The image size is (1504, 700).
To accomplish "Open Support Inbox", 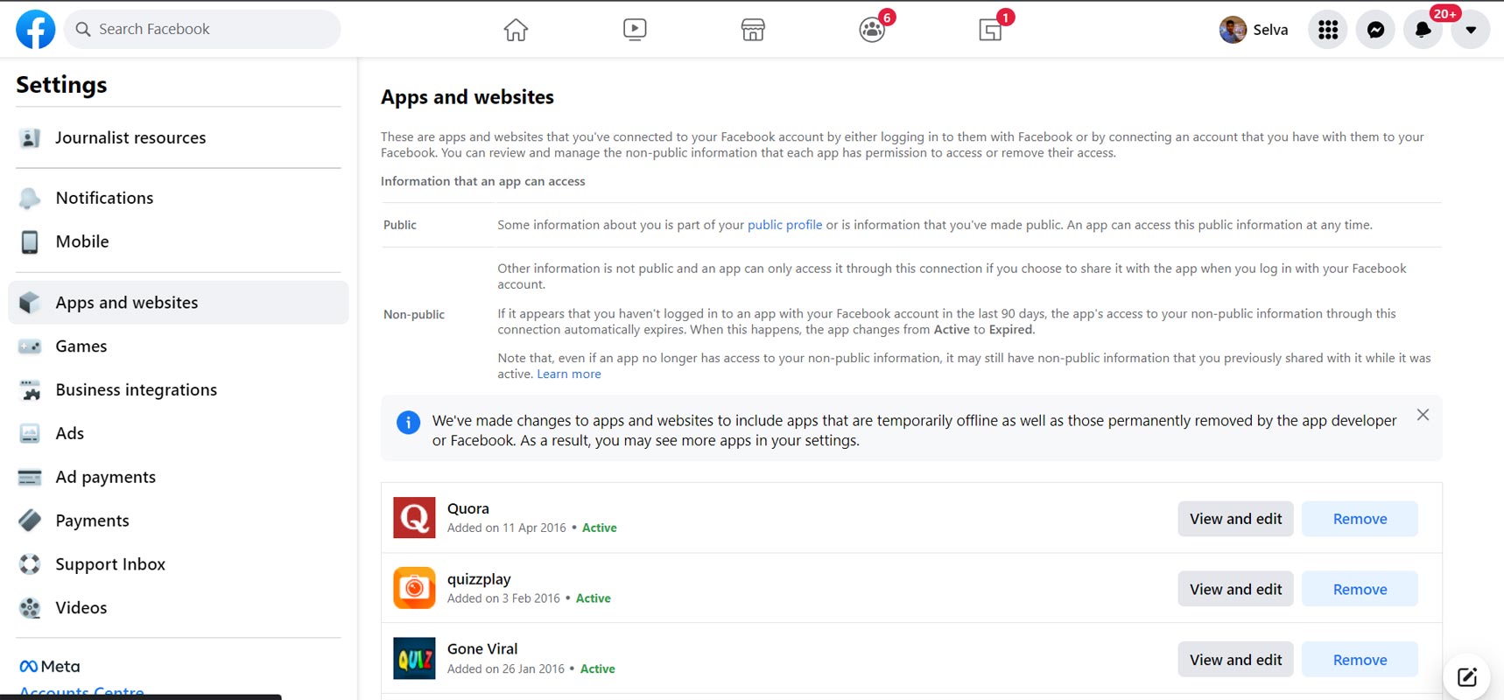I will tap(179, 564).
